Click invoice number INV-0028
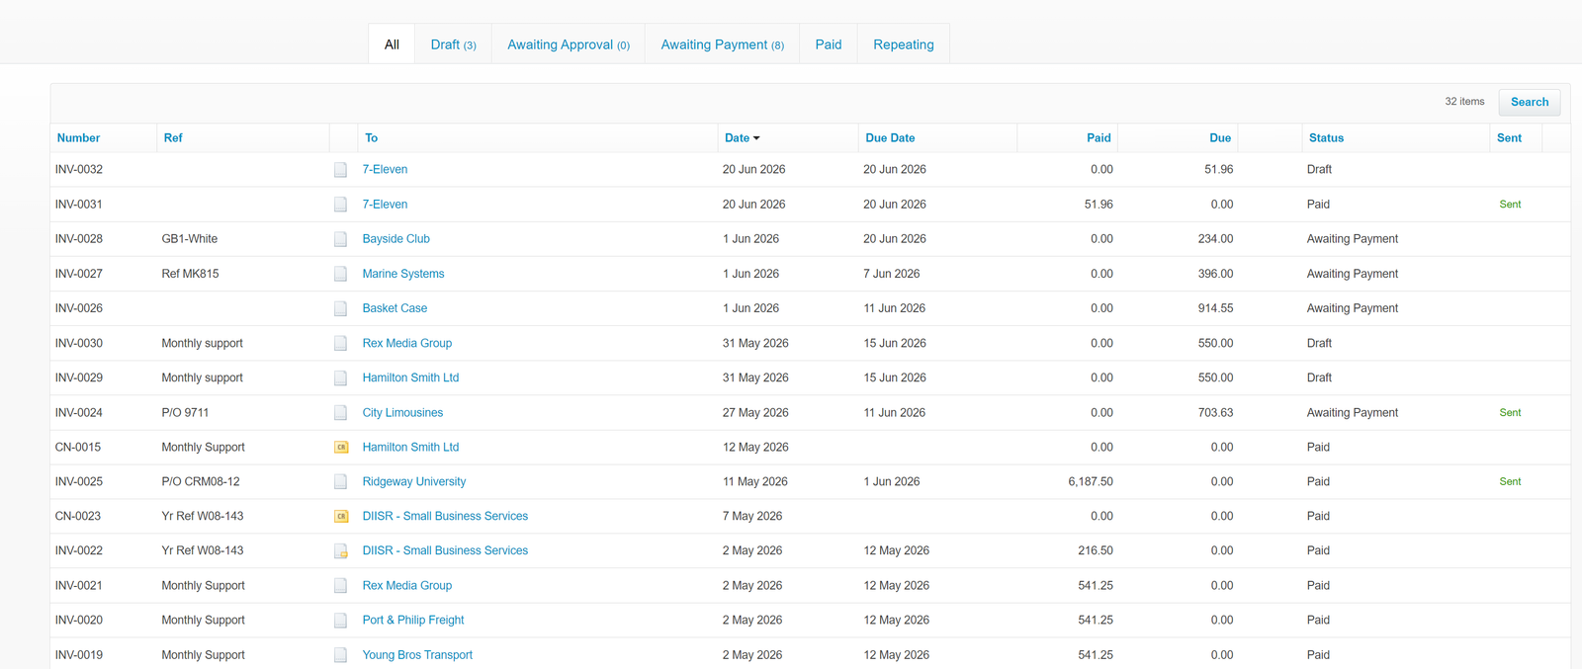This screenshot has height=669, width=1582. (79, 239)
